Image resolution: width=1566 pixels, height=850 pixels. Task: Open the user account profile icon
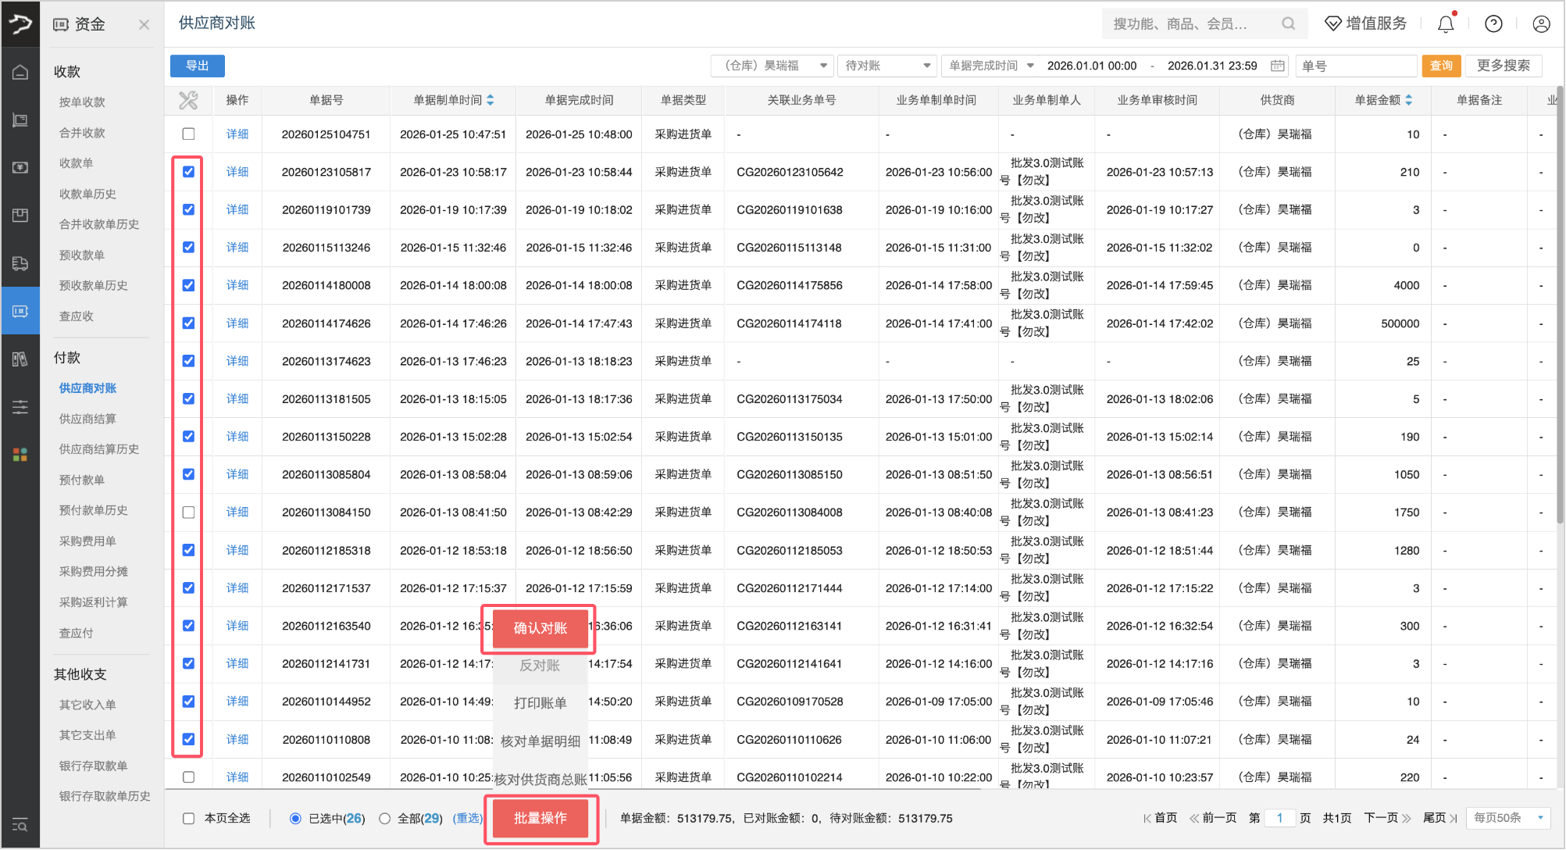1541,24
